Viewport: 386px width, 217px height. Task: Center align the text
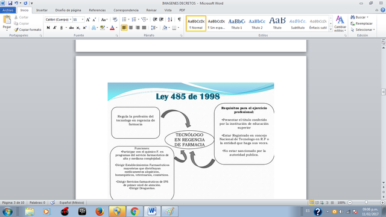click(x=131, y=28)
